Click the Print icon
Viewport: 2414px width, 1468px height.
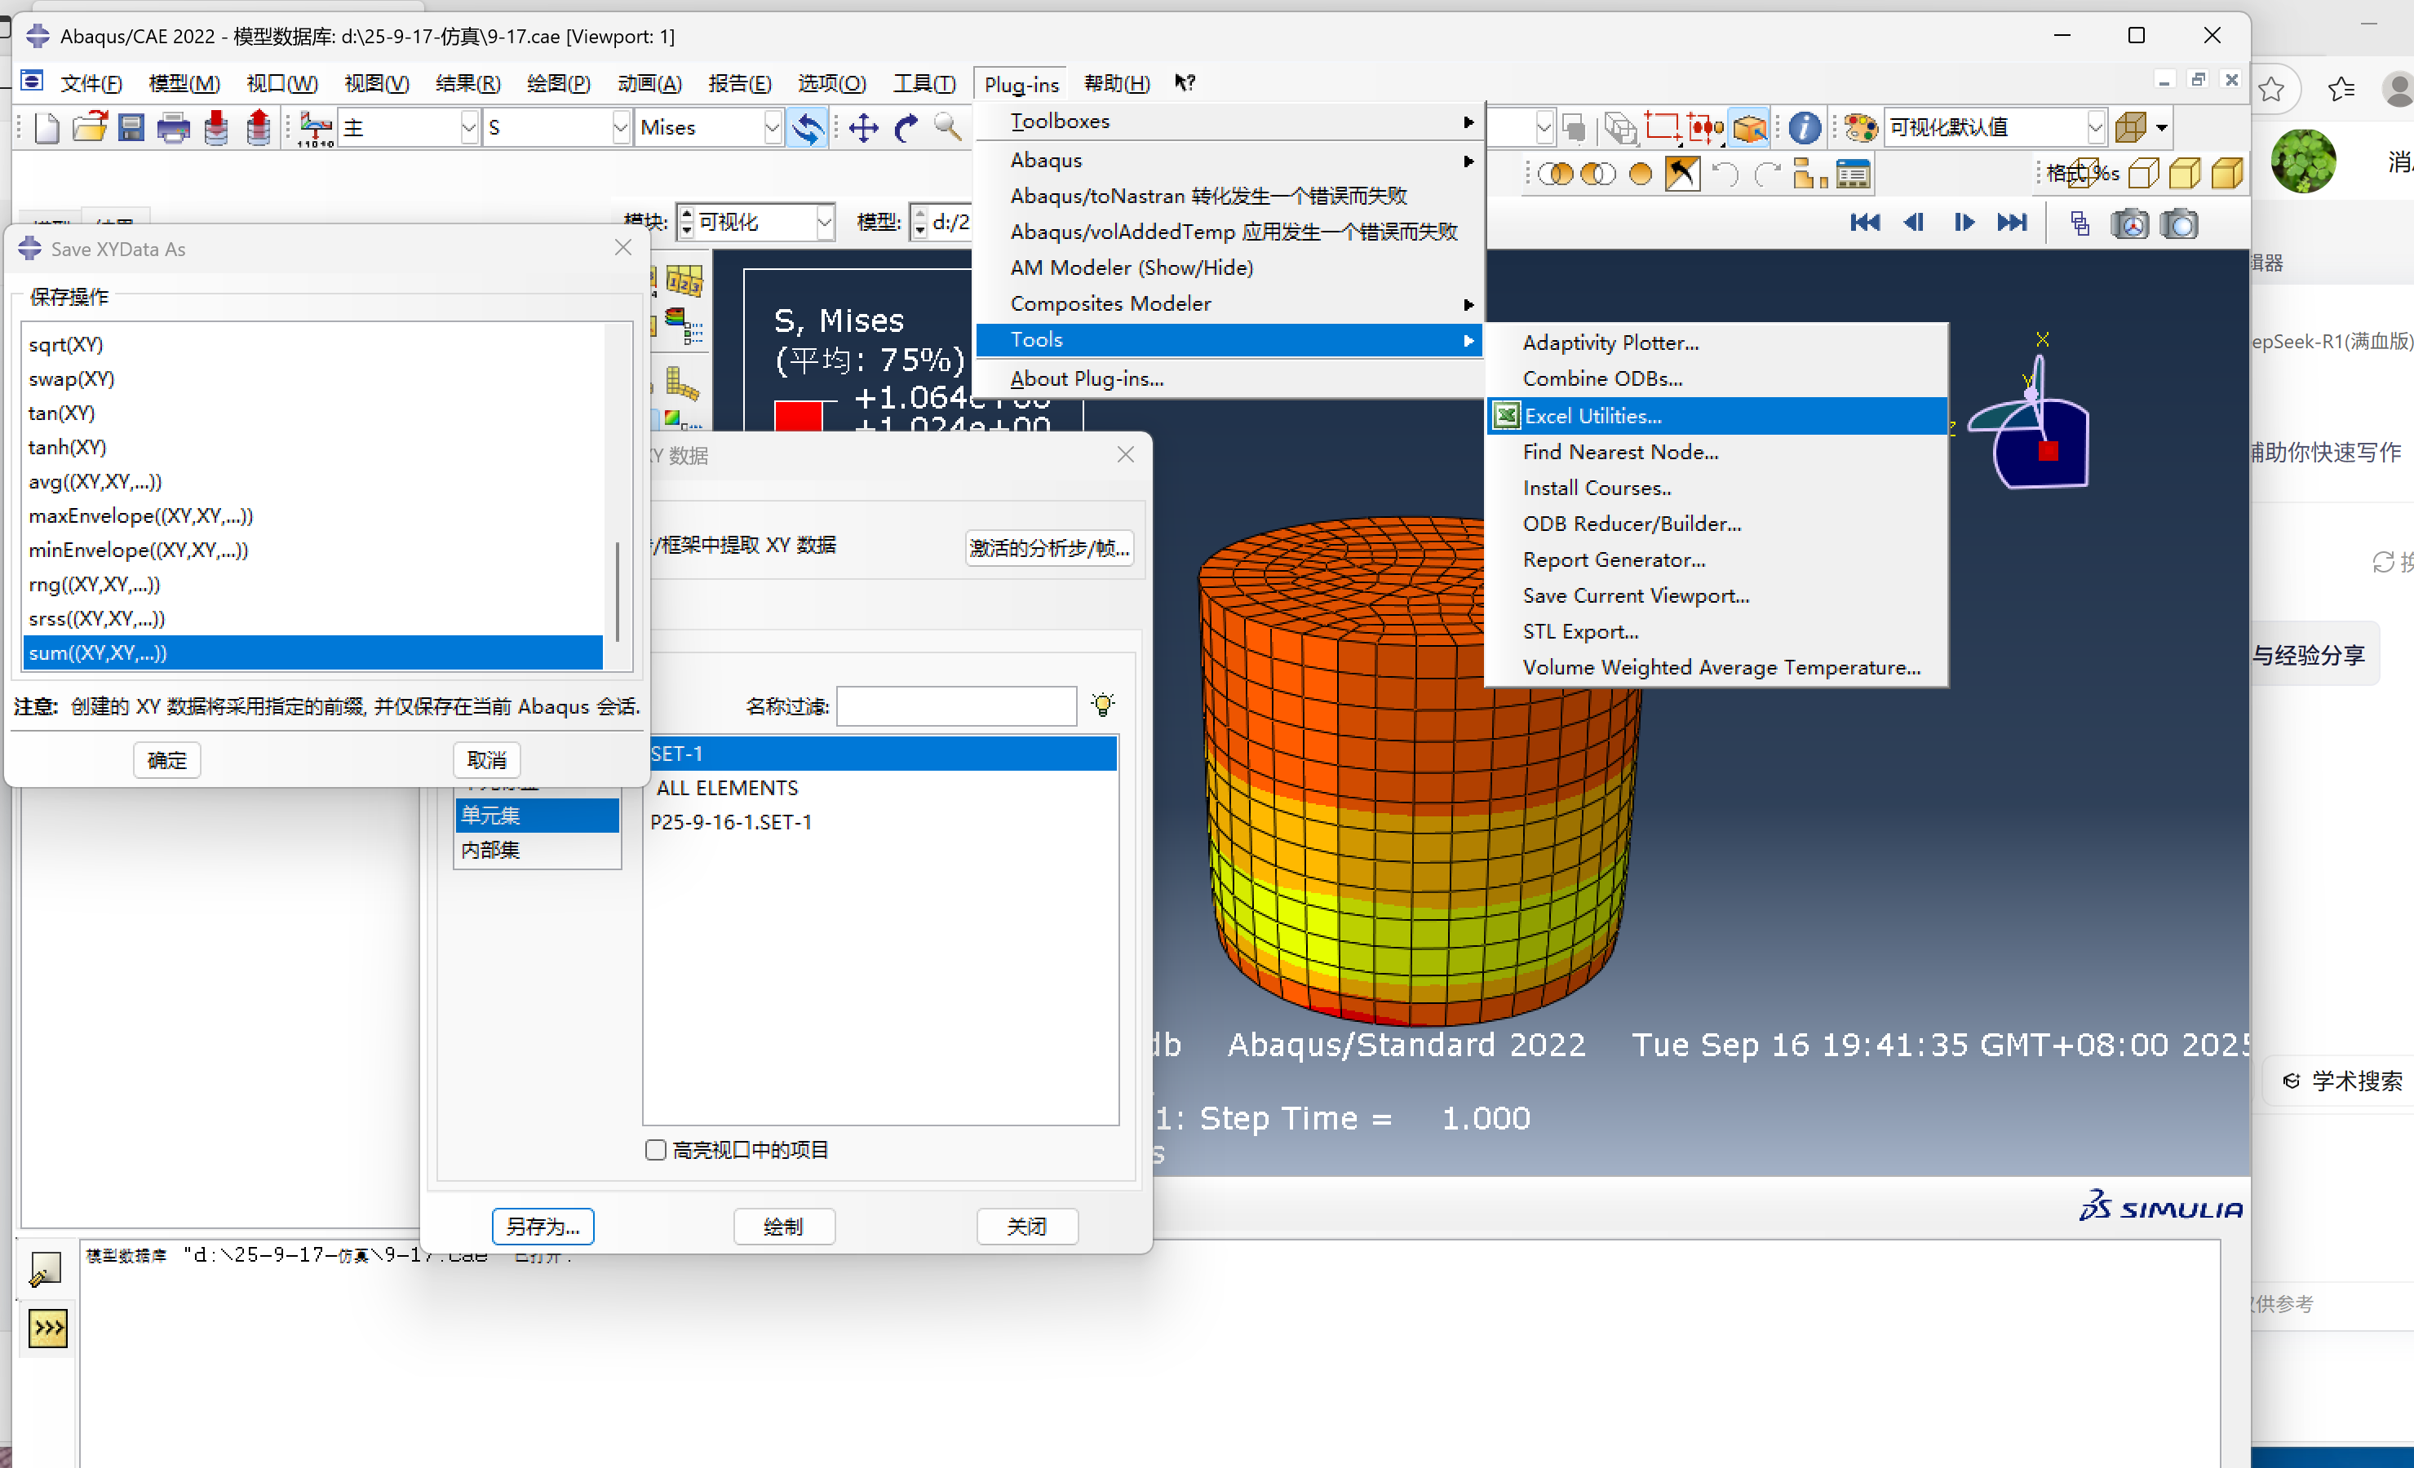point(174,128)
